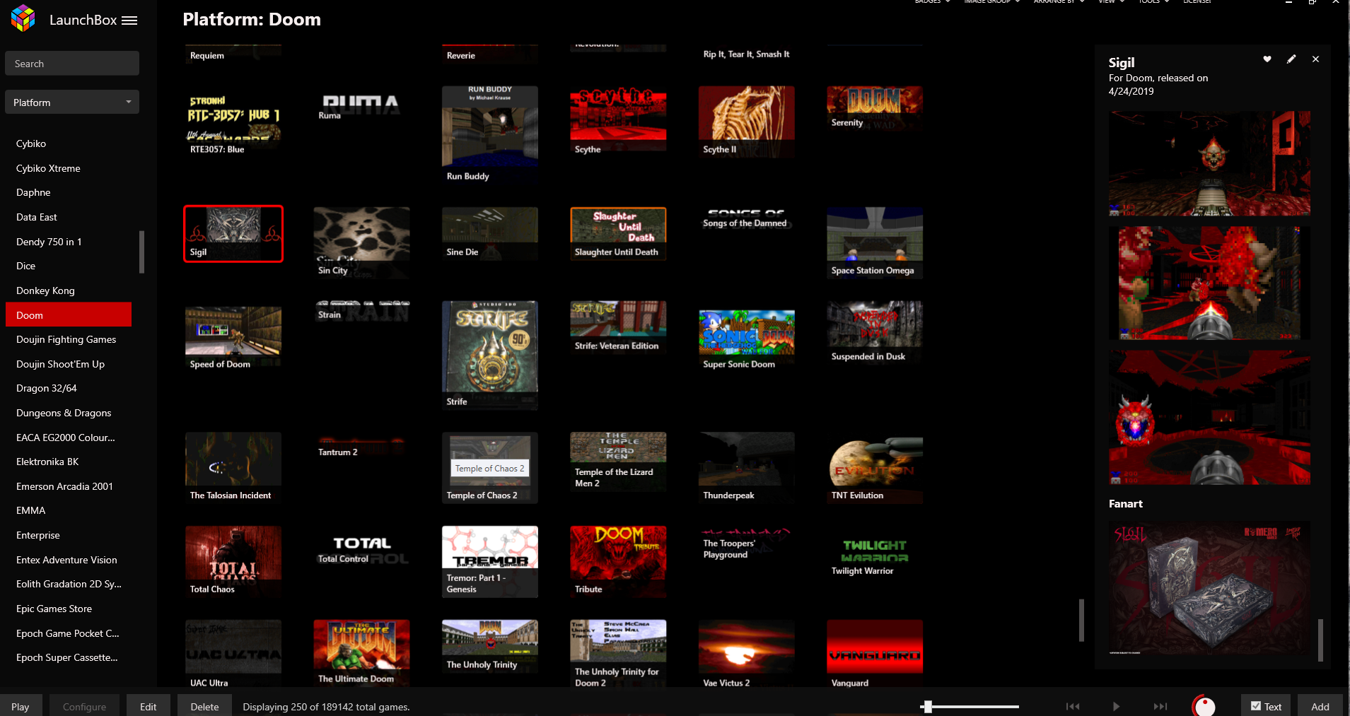Select the Total Chaos game tile
Screen dimensions: 1350x716
click(233, 562)
